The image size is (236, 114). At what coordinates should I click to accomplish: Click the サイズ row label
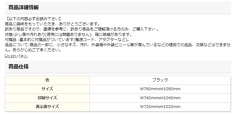coord(47,89)
